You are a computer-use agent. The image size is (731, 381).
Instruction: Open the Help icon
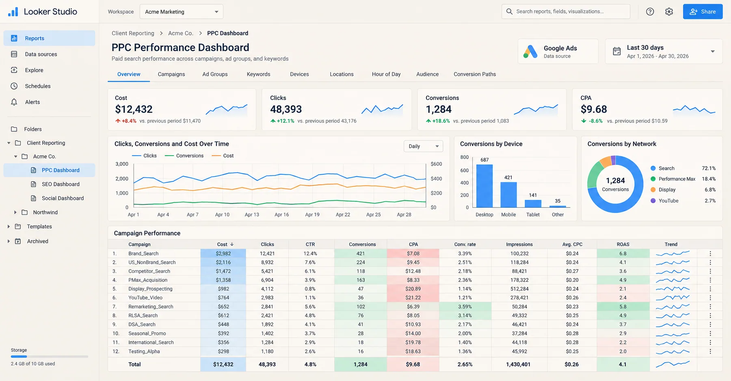click(650, 12)
